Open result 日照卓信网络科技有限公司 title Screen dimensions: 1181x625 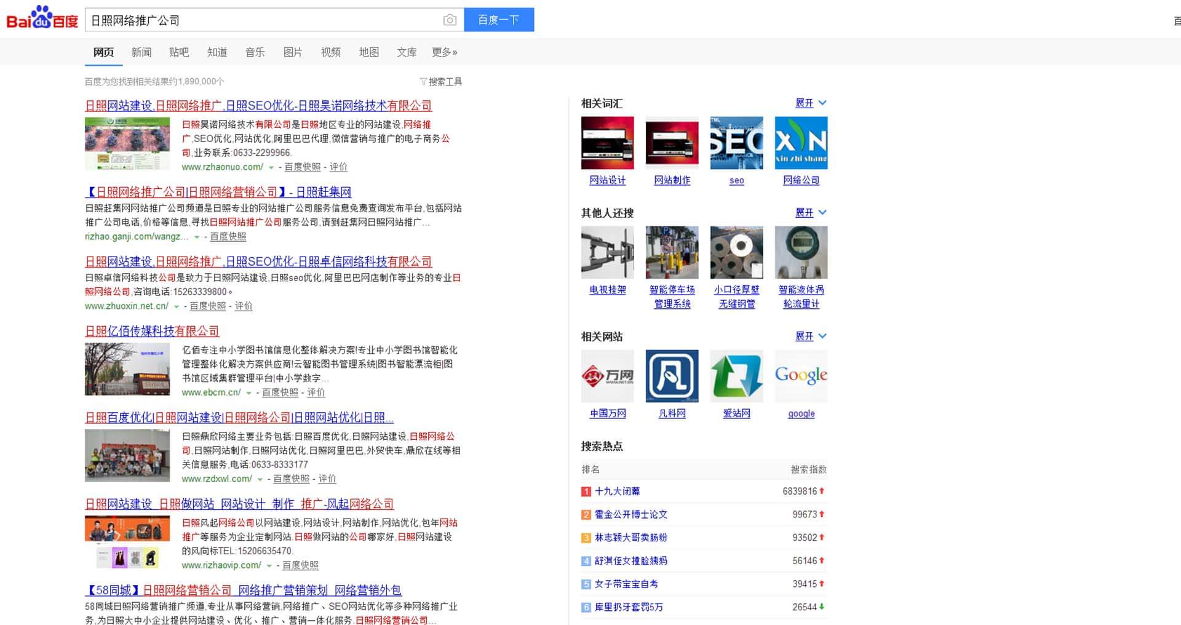[258, 261]
